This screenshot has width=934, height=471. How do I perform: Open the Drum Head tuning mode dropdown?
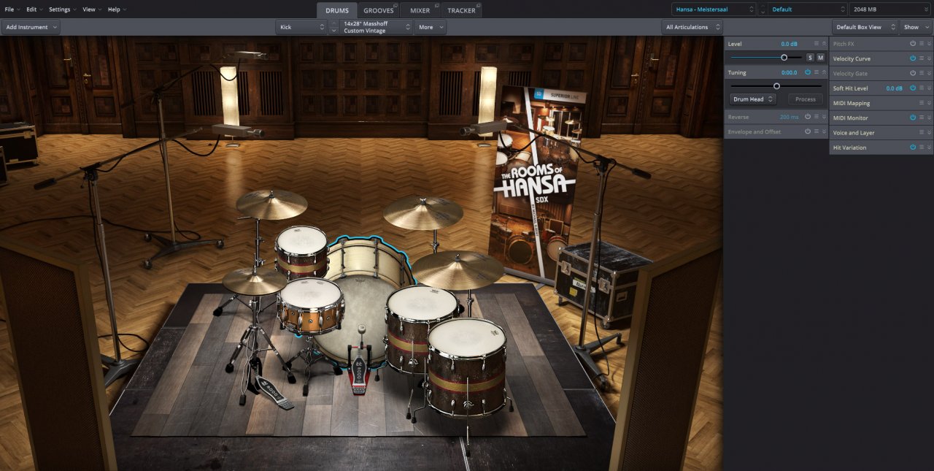point(753,99)
